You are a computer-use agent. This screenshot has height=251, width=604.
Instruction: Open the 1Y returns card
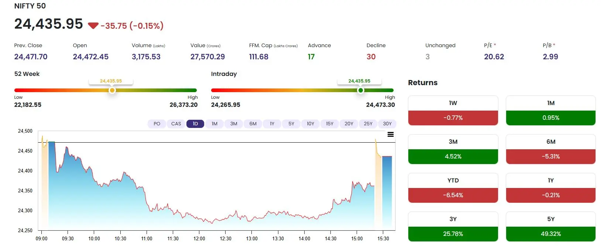coord(551,188)
